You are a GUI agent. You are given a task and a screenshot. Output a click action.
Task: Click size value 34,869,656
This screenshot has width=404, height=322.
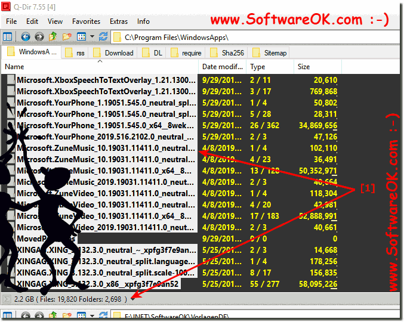pyautogui.click(x=318, y=125)
